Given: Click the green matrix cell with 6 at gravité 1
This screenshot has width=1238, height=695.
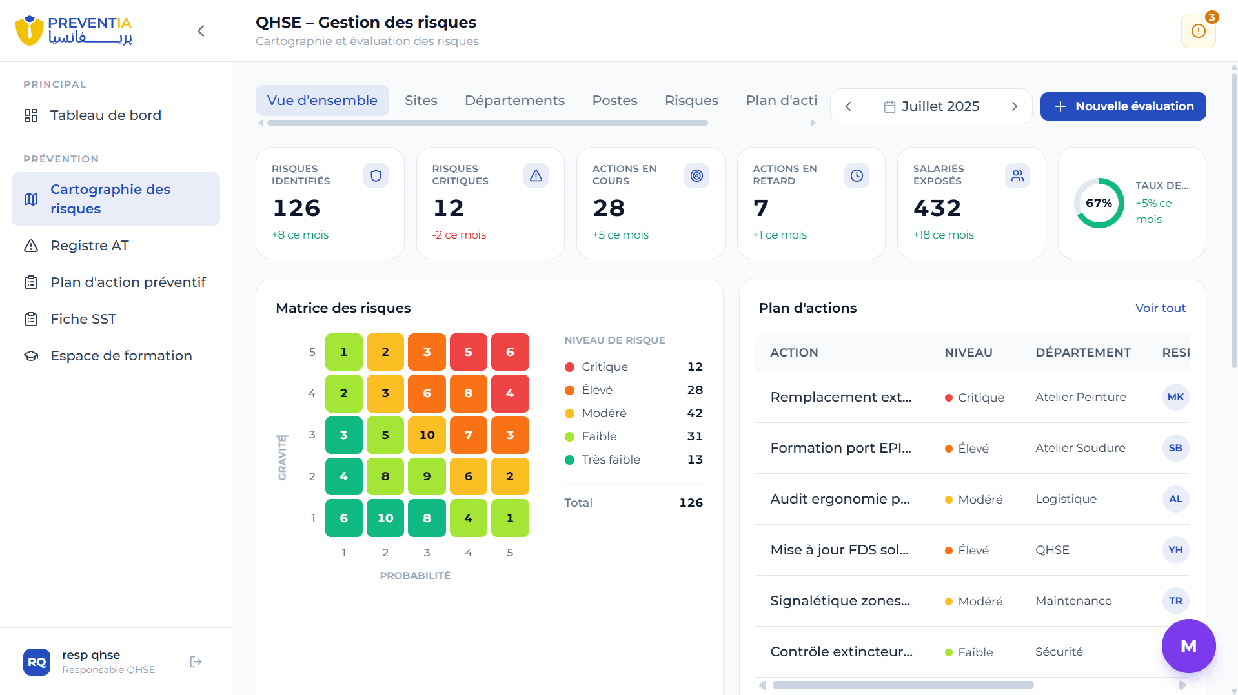Looking at the screenshot, I should click(344, 518).
